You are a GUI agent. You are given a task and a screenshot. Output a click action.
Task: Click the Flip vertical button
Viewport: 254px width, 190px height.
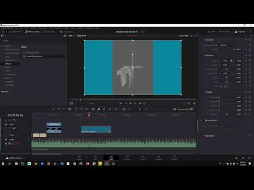226,87
